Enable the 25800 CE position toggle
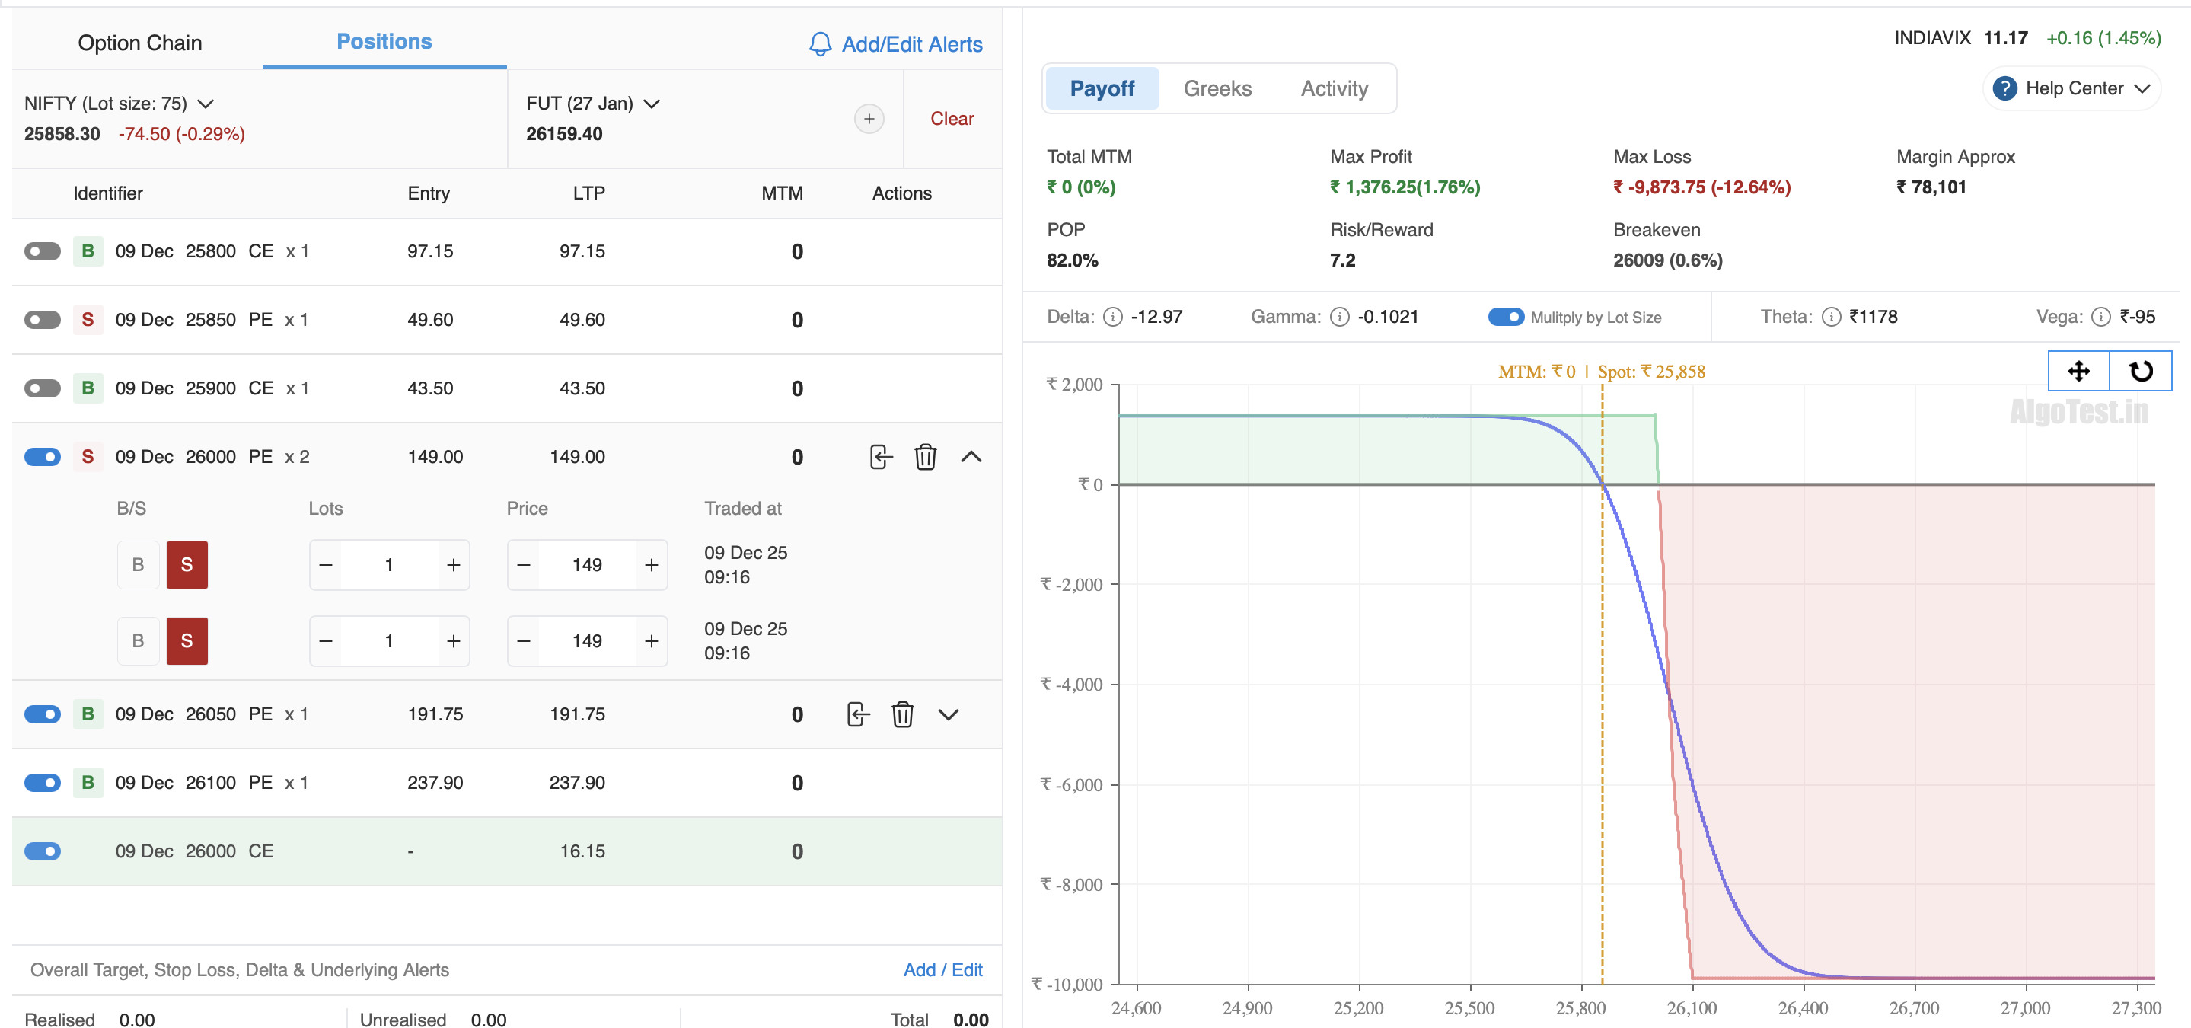Viewport: 2191px width, 1028px height. pyautogui.click(x=43, y=251)
